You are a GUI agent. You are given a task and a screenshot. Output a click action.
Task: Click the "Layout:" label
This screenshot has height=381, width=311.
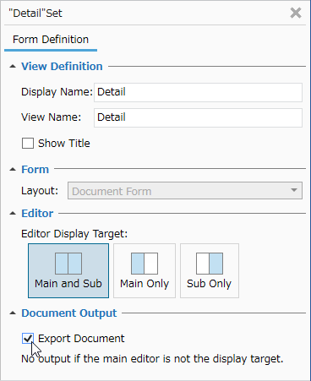click(x=40, y=191)
